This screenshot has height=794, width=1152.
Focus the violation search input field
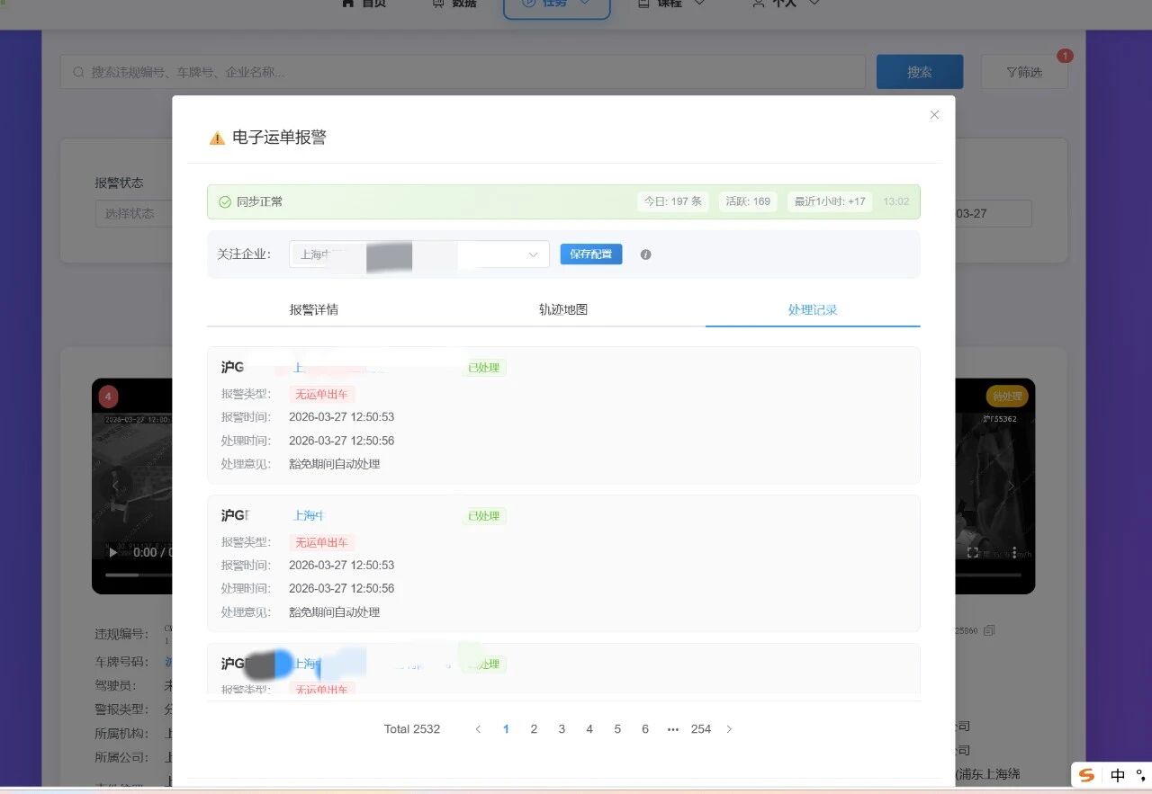coord(463,72)
